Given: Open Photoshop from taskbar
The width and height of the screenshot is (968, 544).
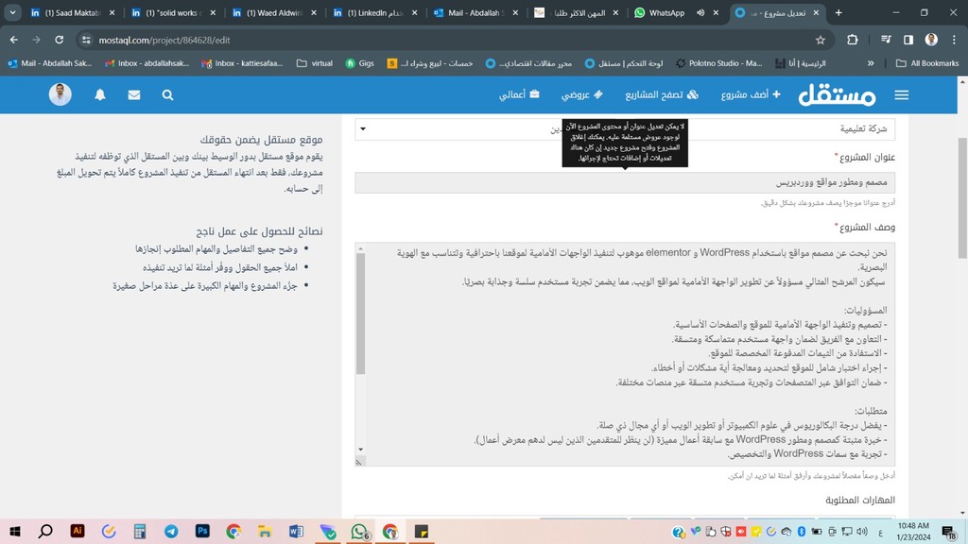Looking at the screenshot, I should pos(202,531).
